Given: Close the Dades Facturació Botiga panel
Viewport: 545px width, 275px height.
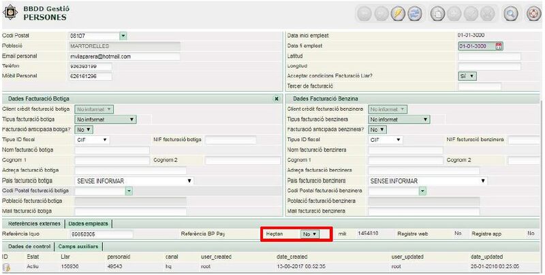Looking at the screenshot, I should point(276,98).
